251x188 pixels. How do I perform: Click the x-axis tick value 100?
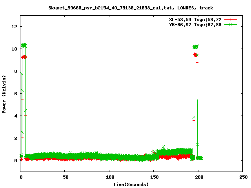click(110, 177)
